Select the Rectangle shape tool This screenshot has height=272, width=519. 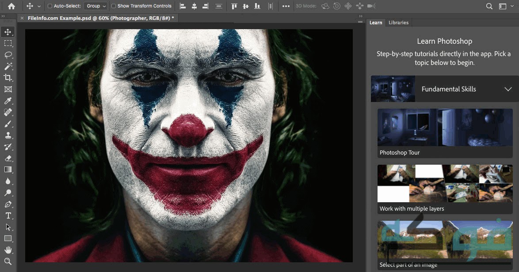(8, 238)
